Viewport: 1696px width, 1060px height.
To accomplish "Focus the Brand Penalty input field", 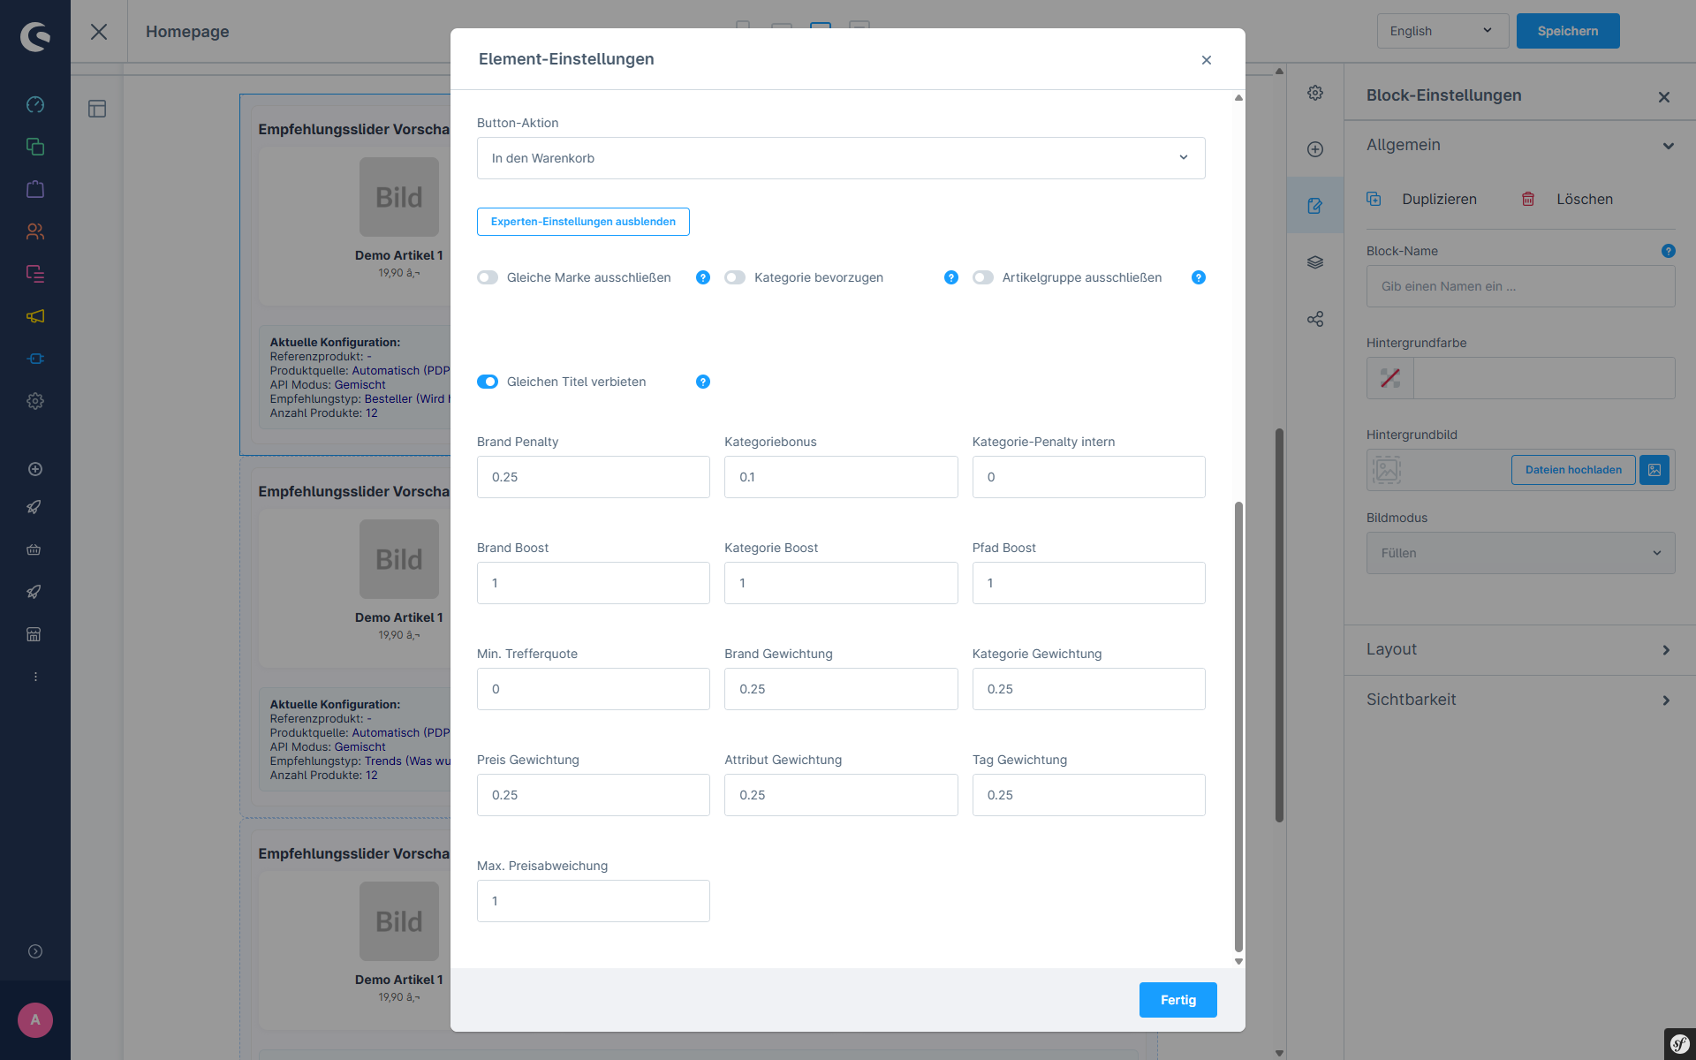I will point(594,477).
